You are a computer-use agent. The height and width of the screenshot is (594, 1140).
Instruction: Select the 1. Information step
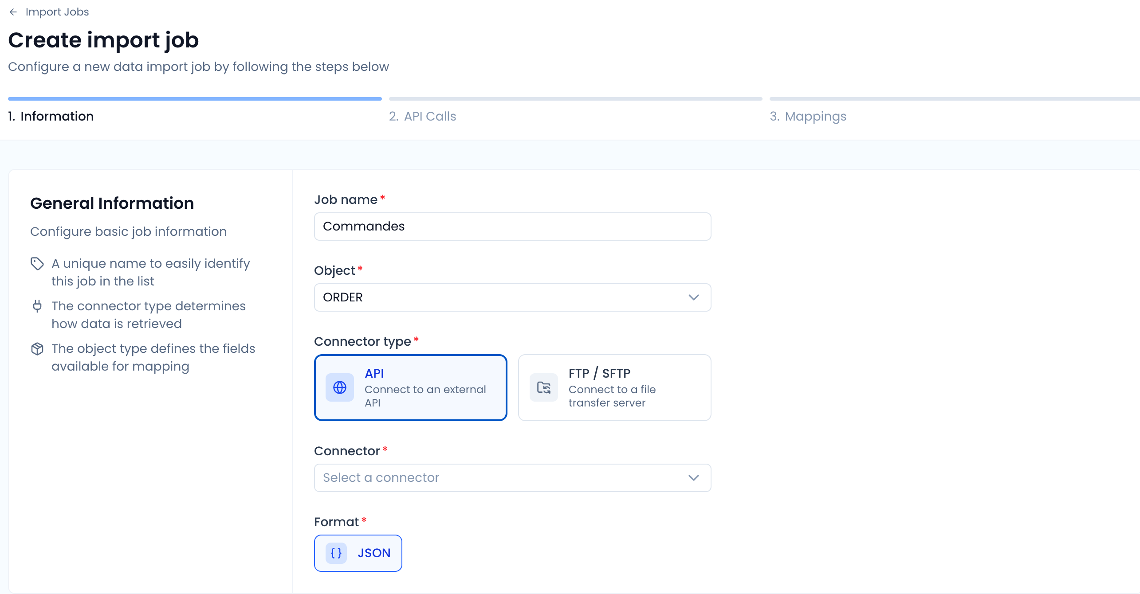click(51, 116)
